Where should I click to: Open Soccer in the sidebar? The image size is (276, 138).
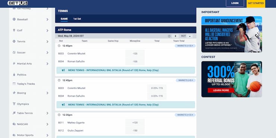[21, 52]
